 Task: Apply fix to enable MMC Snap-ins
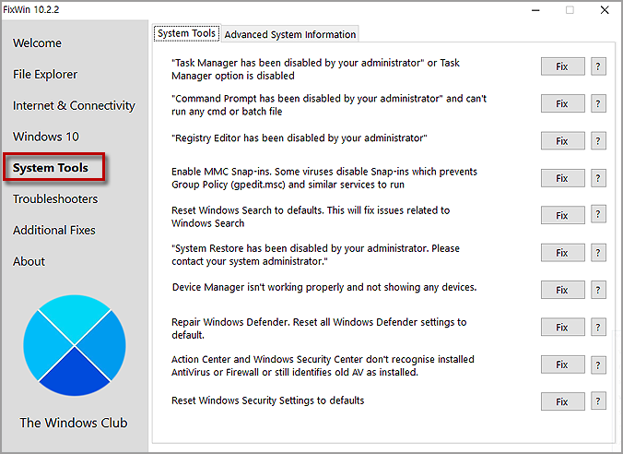pyautogui.click(x=562, y=178)
